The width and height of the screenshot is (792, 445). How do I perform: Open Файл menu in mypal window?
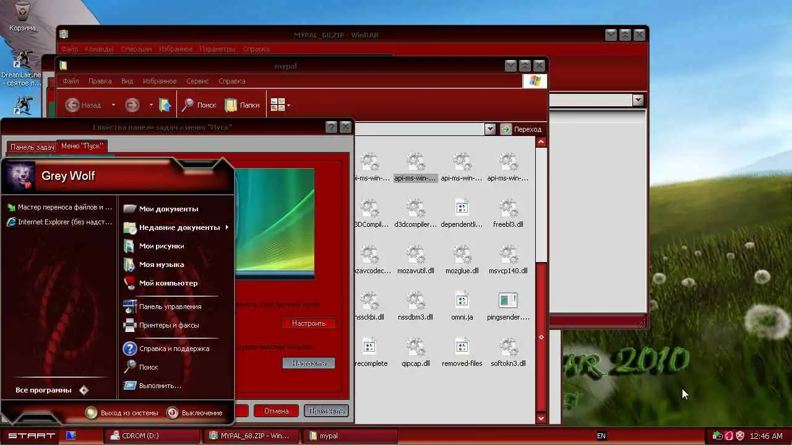point(71,81)
